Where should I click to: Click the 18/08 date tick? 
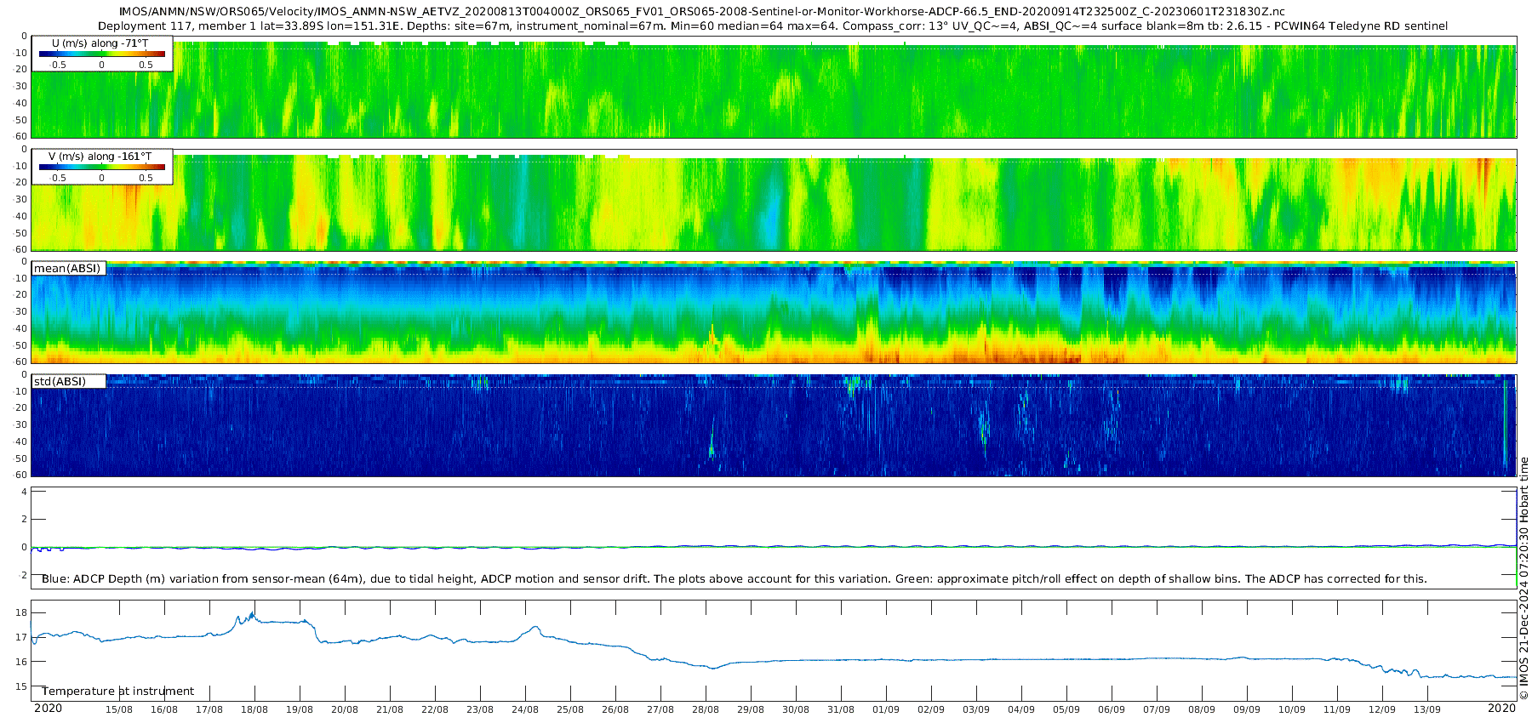coord(254,709)
